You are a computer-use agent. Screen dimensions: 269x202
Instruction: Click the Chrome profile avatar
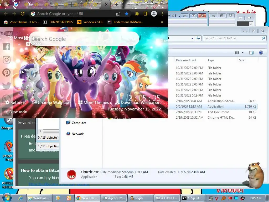154,14
